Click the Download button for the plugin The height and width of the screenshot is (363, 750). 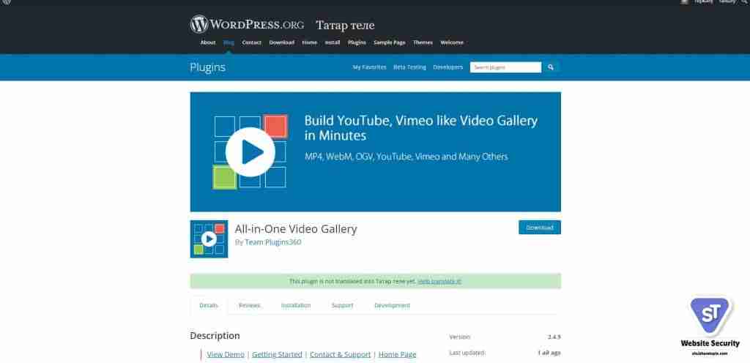pos(540,228)
